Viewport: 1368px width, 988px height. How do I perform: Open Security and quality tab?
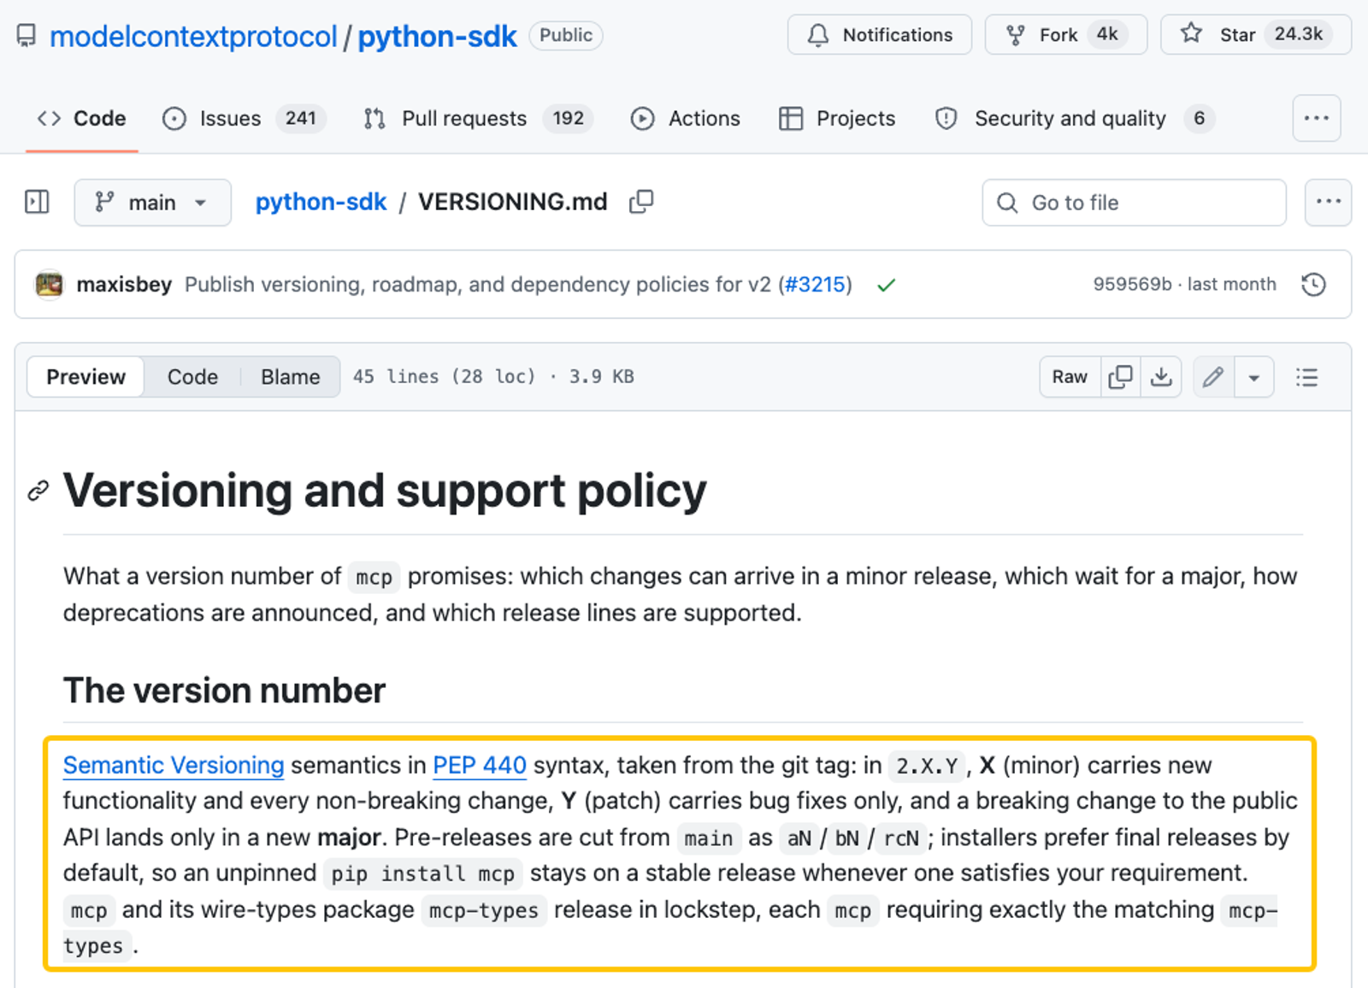click(1074, 119)
